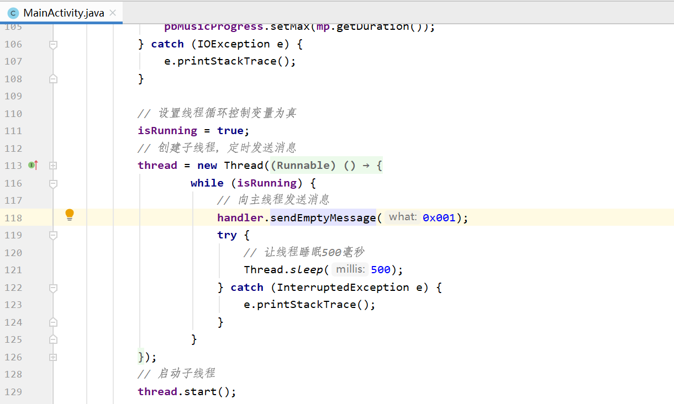The width and height of the screenshot is (674, 404).
Task: Click the fold end marker at line 124
Action: point(53,322)
